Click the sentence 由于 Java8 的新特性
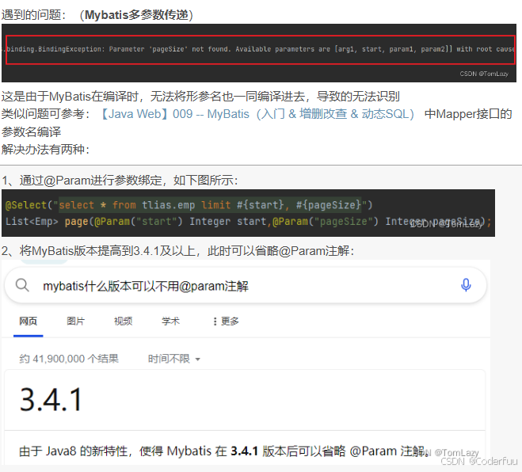Screen dimensions: 522x472 [x=223, y=451]
